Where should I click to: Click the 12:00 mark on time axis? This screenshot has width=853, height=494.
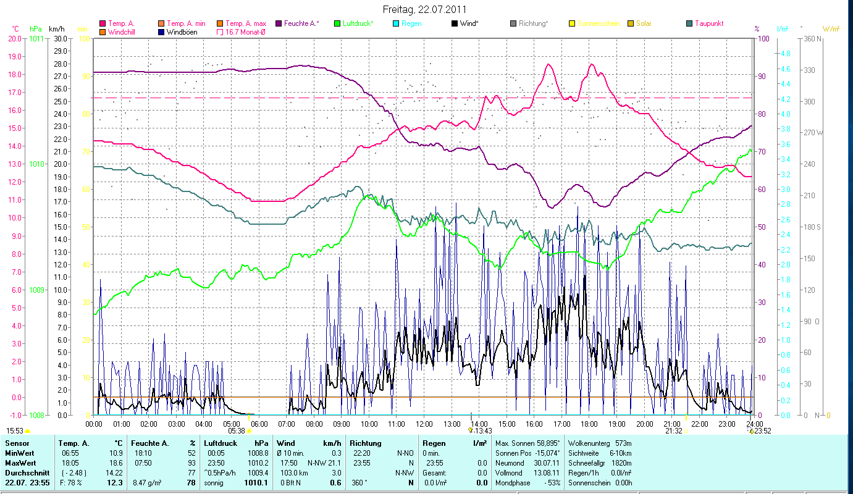(424, 424)
